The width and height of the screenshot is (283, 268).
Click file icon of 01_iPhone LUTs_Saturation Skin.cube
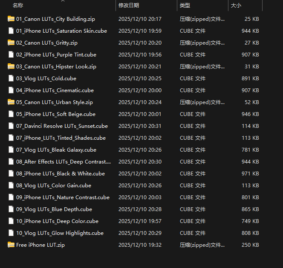(11, 31)
